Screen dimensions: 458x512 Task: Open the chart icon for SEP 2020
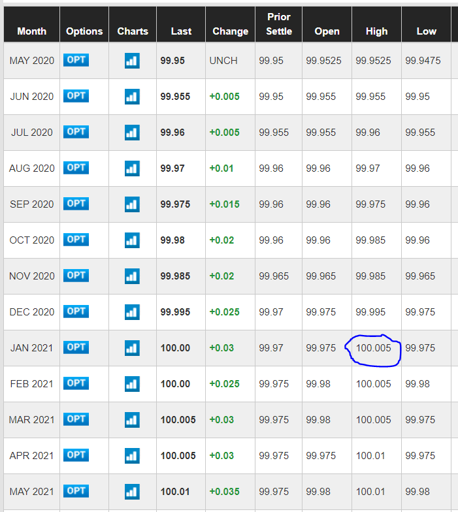click(132, 204)
